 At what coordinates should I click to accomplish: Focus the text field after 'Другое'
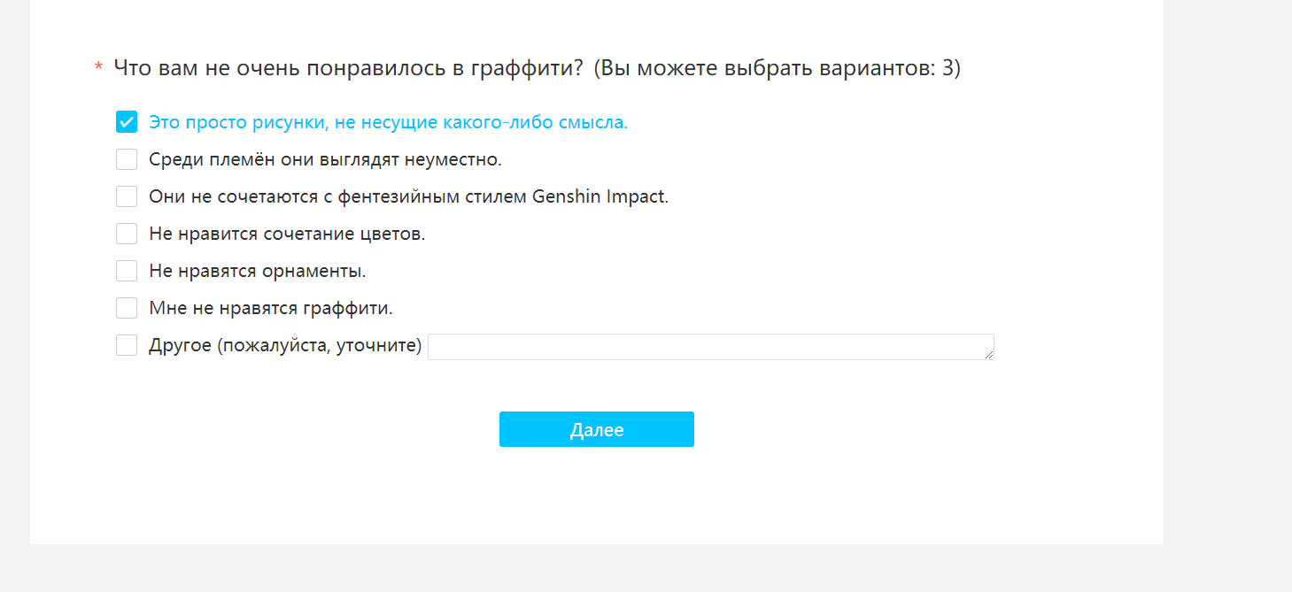point(708,346)
